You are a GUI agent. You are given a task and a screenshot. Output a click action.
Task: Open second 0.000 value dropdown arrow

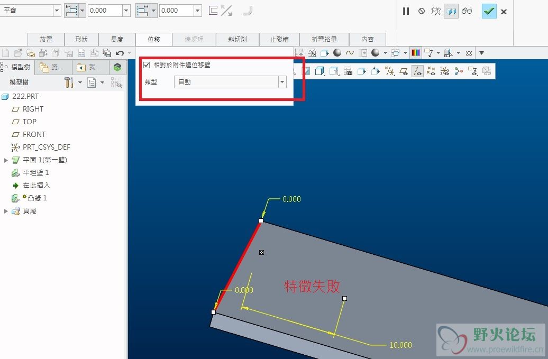pos(197,11)
